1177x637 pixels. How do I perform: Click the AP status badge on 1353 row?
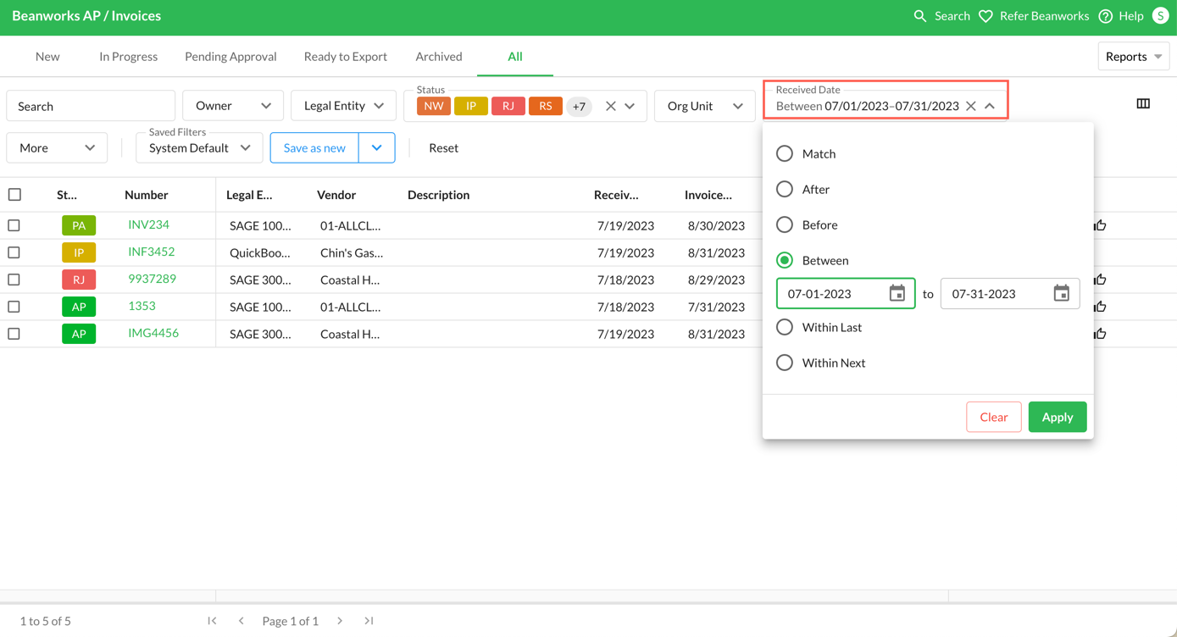click(x=79, y=307)
